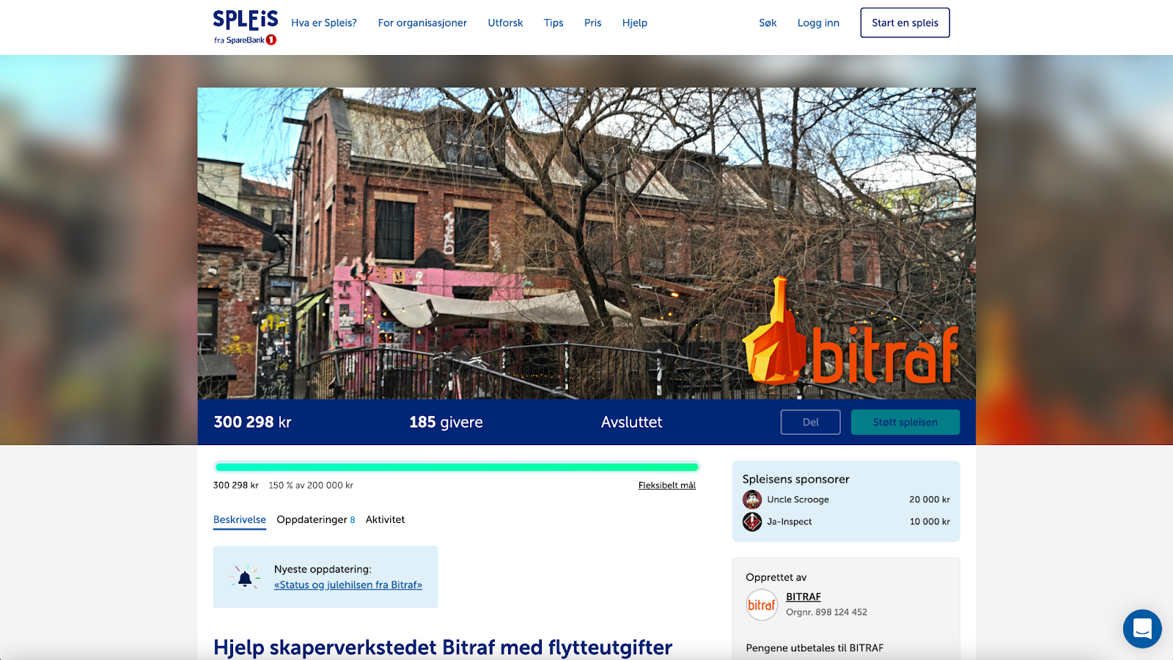Click the 'Støtt spleisen' button
Screen dimensions: 1173x660
(x=905, y=422)
